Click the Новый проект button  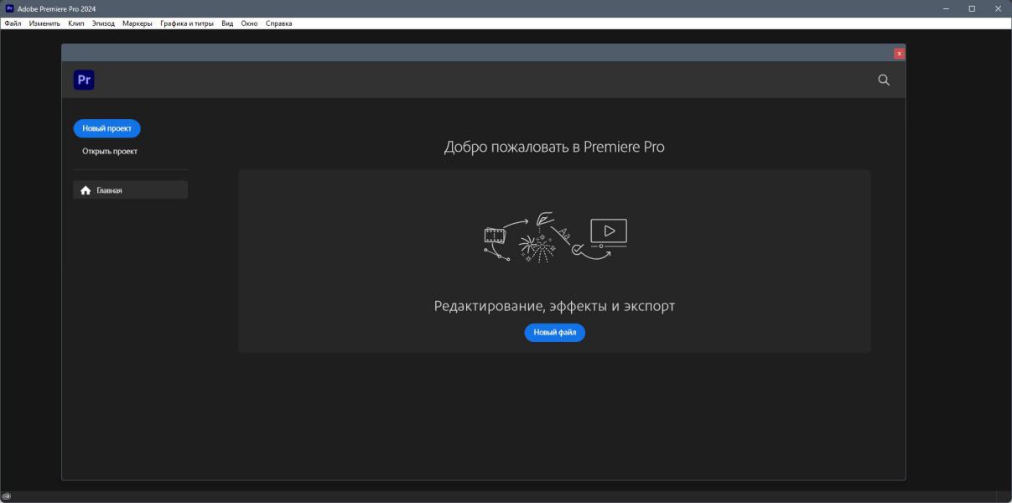[x=106, y=128]
